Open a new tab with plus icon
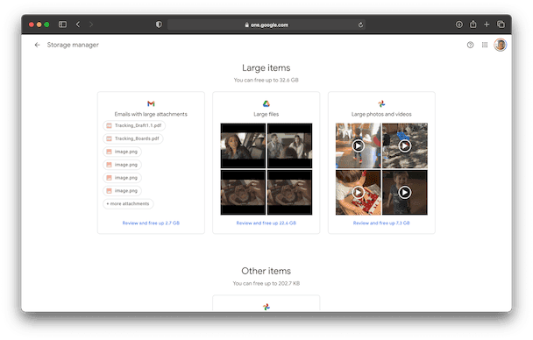The width and height of the screenshot is (533, 340). [487, 25]
